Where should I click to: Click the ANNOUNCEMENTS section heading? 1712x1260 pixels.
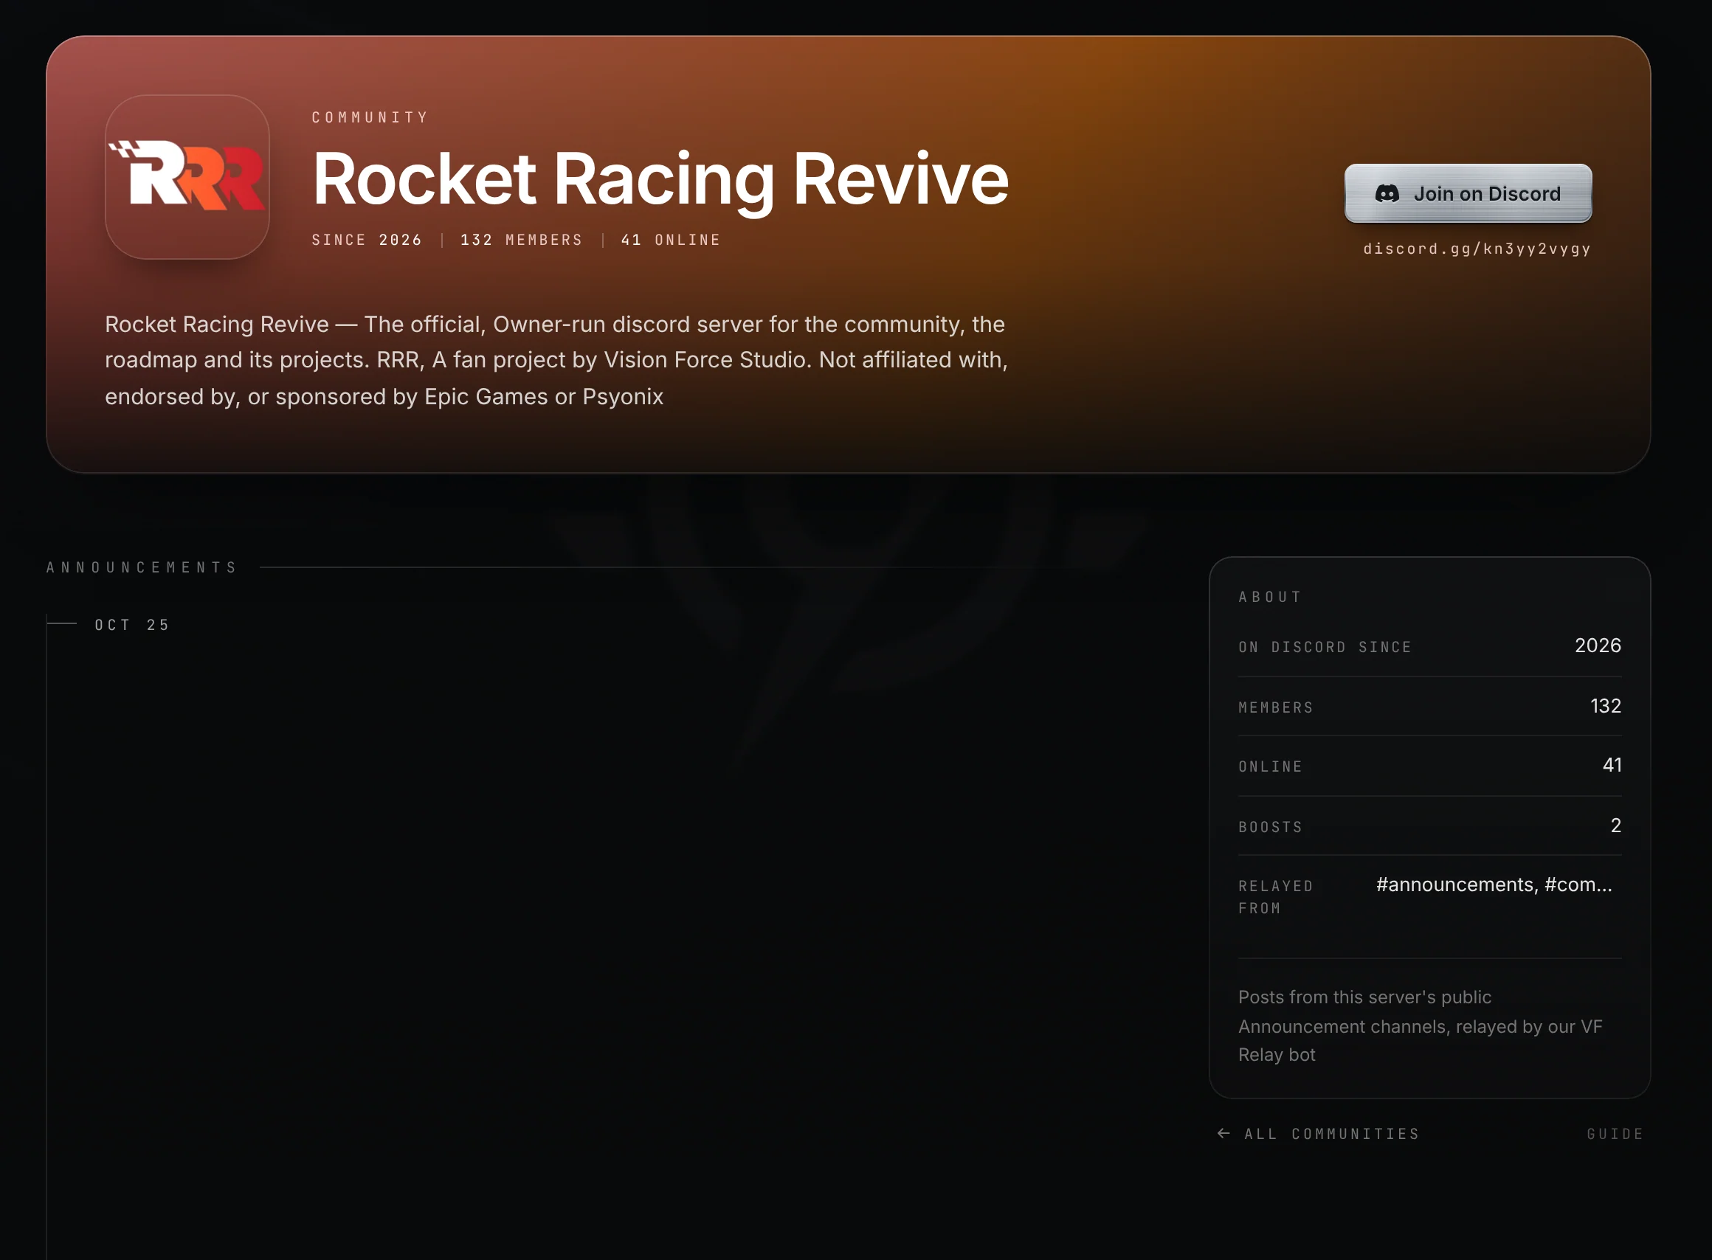[x=142, y=567]
